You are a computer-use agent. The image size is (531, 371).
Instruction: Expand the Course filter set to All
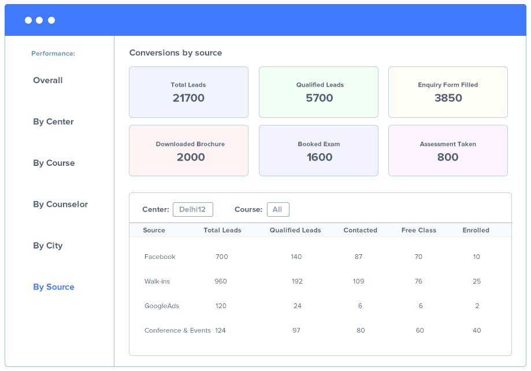click(x=278, y=209)
